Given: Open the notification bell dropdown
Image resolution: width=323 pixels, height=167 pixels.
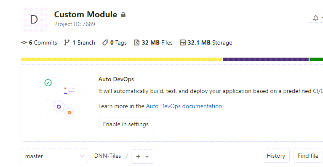Looking at the screenshot, I should [x=315, y=18].
